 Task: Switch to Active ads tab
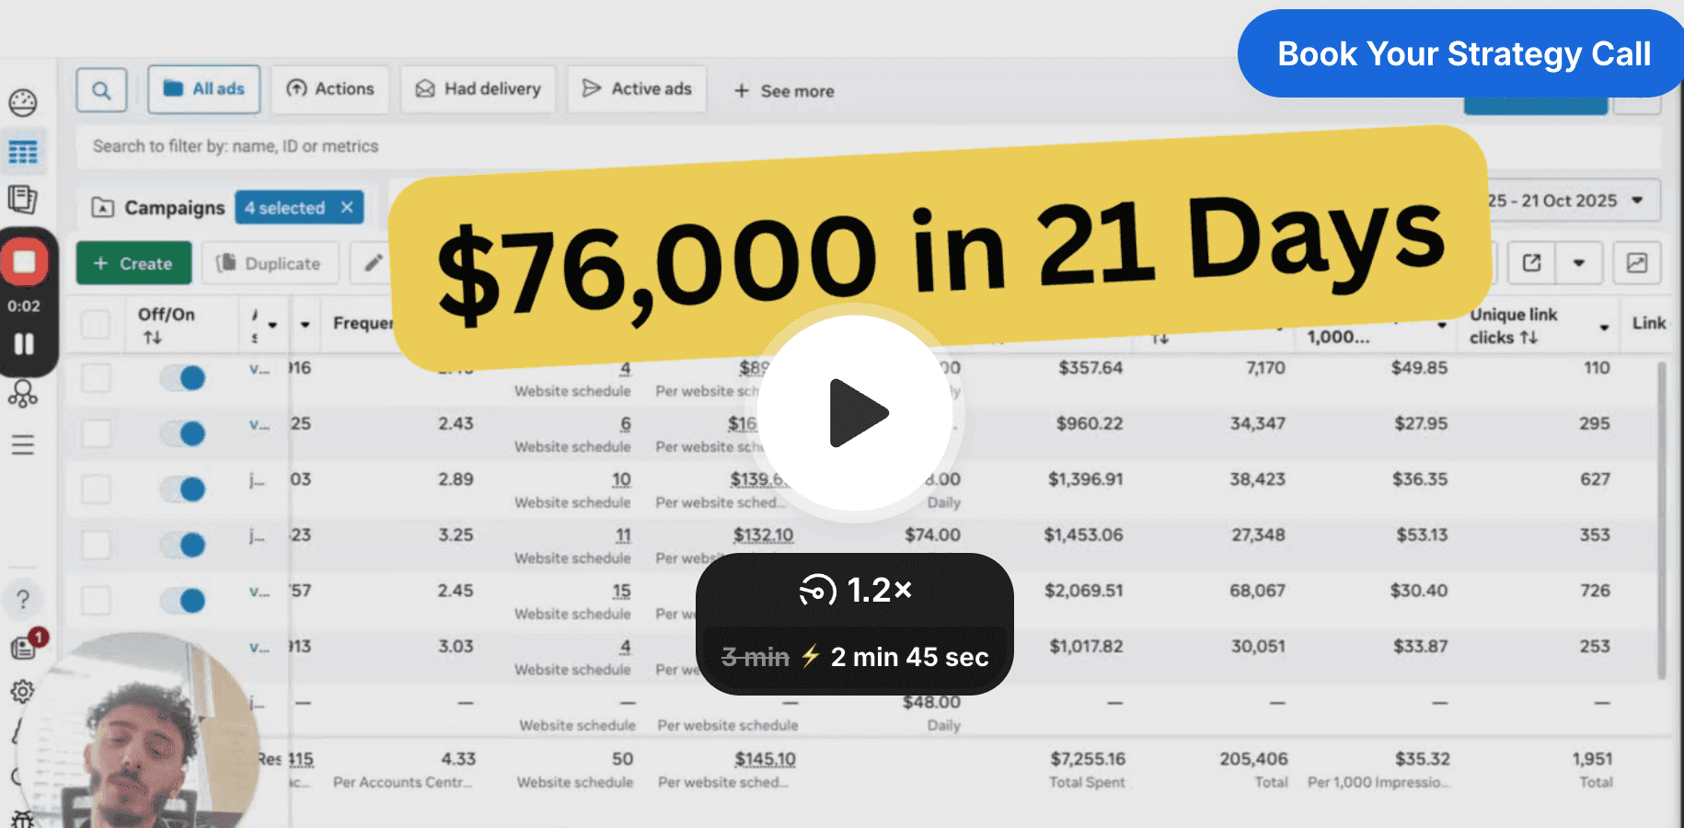tap(637, 89)
